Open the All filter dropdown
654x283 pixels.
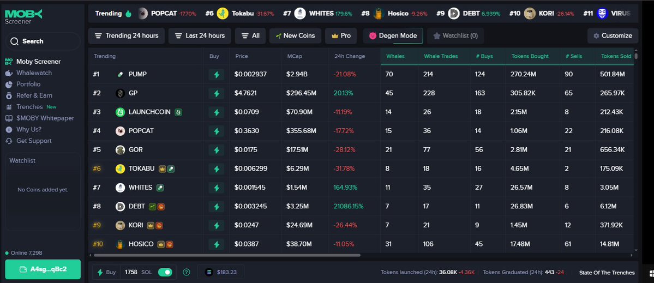click(250, 36)
